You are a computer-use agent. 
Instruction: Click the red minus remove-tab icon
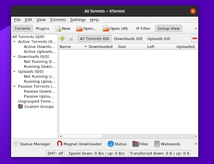(x=194, y=39)
